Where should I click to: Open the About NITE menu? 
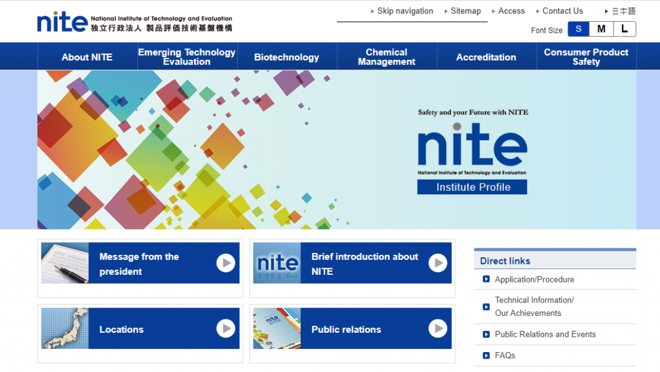click(x=87, y=57)
